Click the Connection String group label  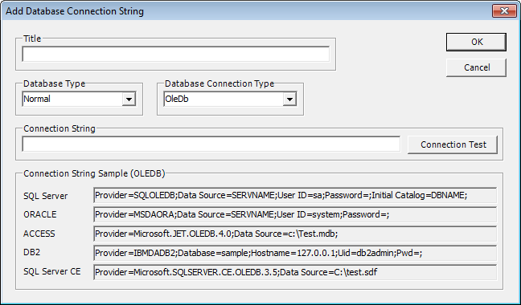[x=59, y=128]
